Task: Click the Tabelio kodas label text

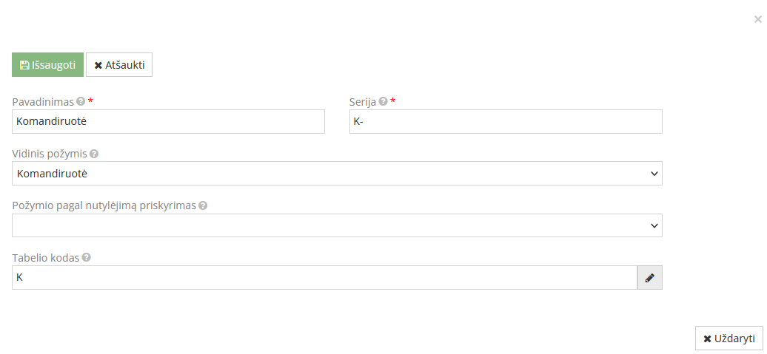Action: 46,258
